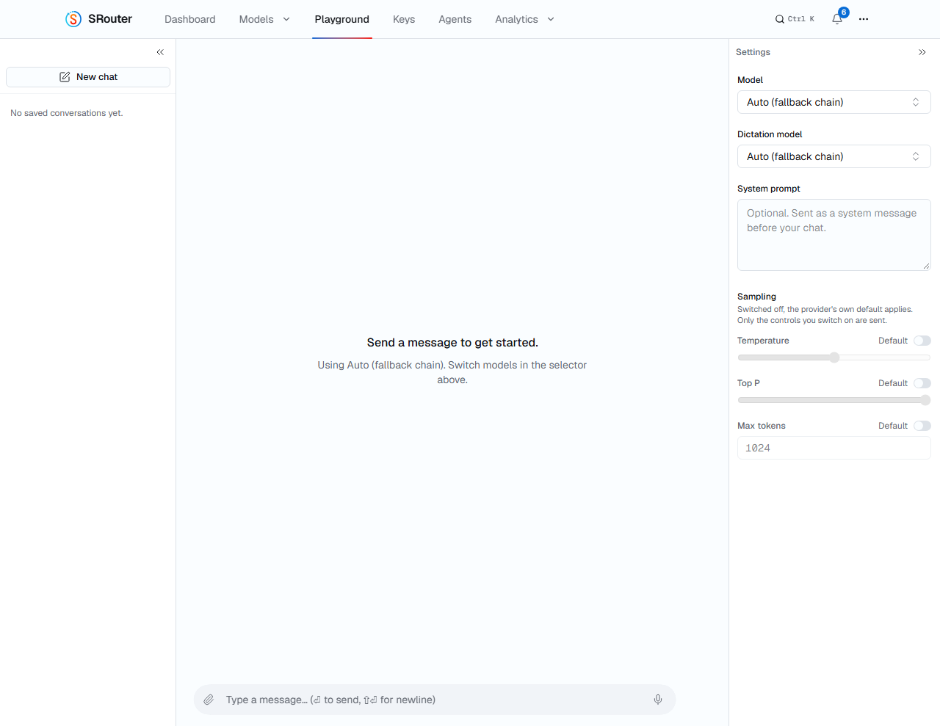940x726 pixels.
Task: Go to the Dashboard tab
Action: [x=190, y=19]
